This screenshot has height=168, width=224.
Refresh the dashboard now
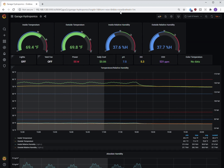pos(212,16)
